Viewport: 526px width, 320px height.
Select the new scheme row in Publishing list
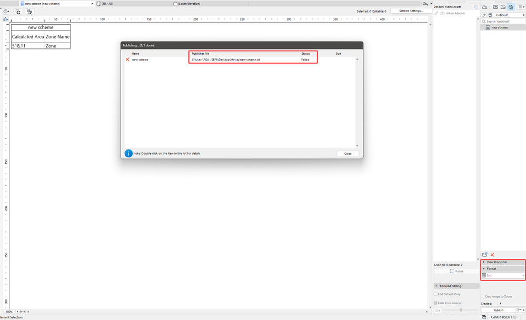[x=240, y=59]
